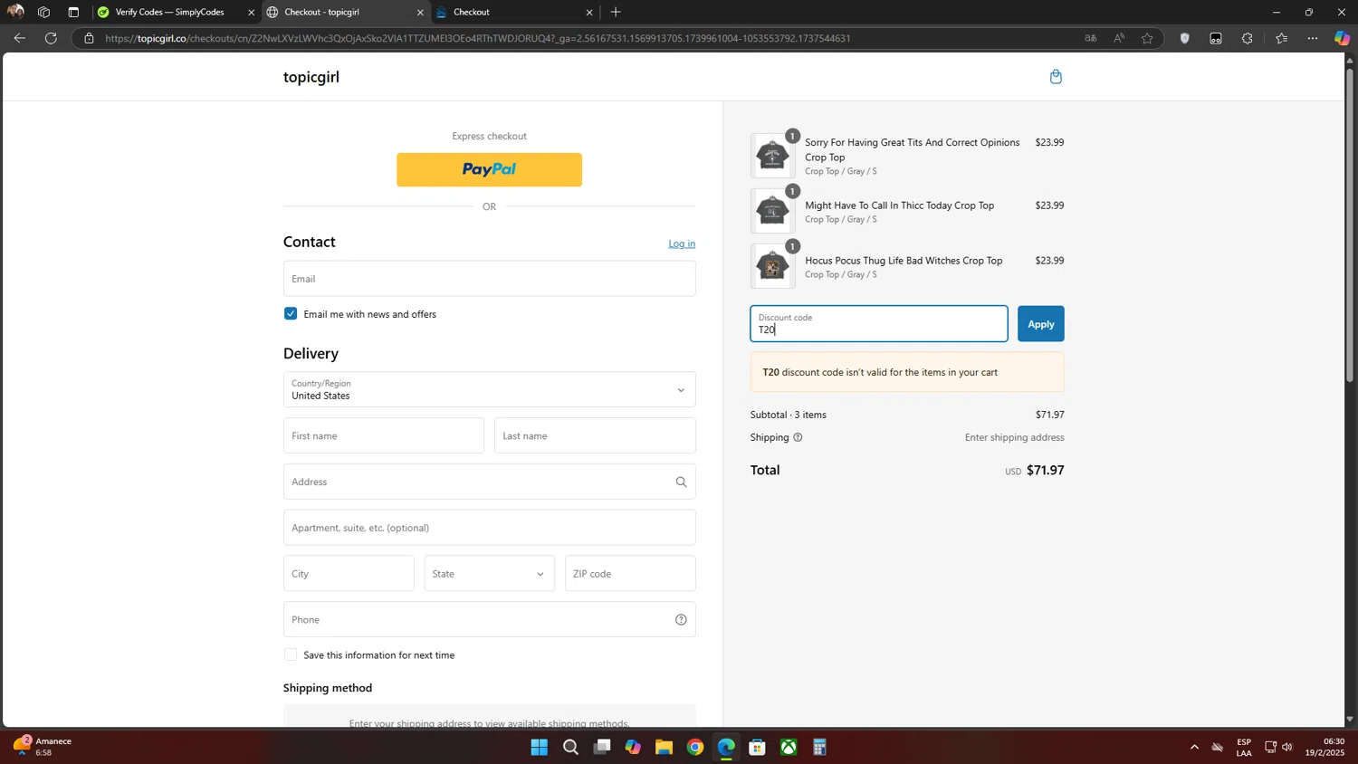Open the shield tracking prevention icon
Viewport: 1358px width, 764px height.
tap(1185, 38)
